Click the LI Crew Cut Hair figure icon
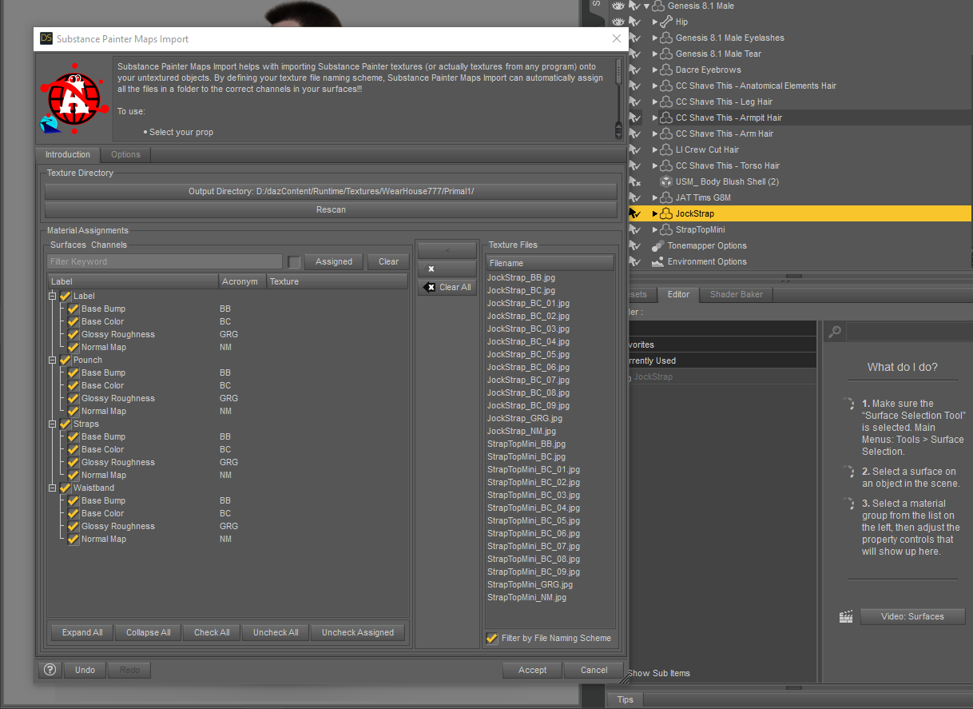 tap(666, 149)
